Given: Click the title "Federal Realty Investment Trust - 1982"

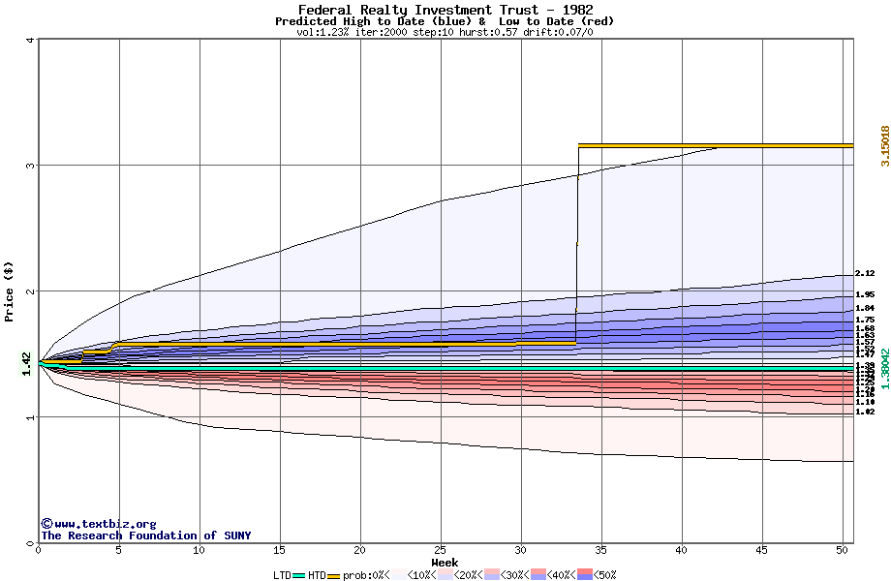Looking at the screenshot, I should click(445, 10).
